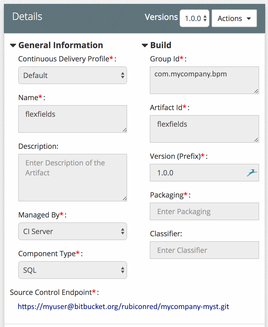Collapse the Build section triangle
The width and height of the screenshot is (268, 327).
click(x=145, y=45)
